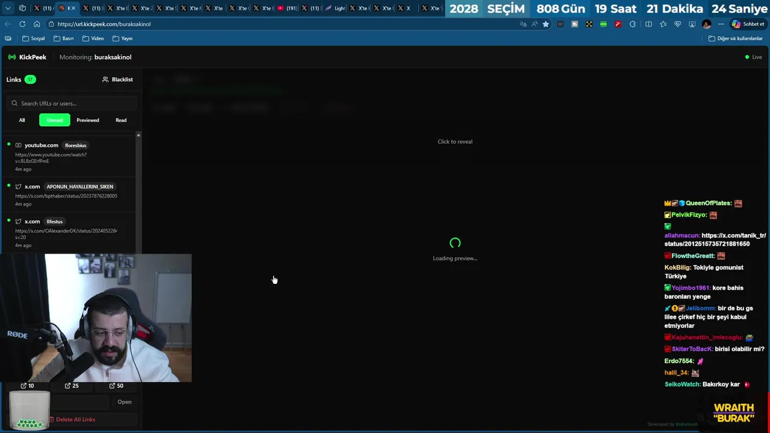This screenshot has width=770, height=433.
Task: Open the workspaces icon in tab bar
Action: [x=22, y=8]
